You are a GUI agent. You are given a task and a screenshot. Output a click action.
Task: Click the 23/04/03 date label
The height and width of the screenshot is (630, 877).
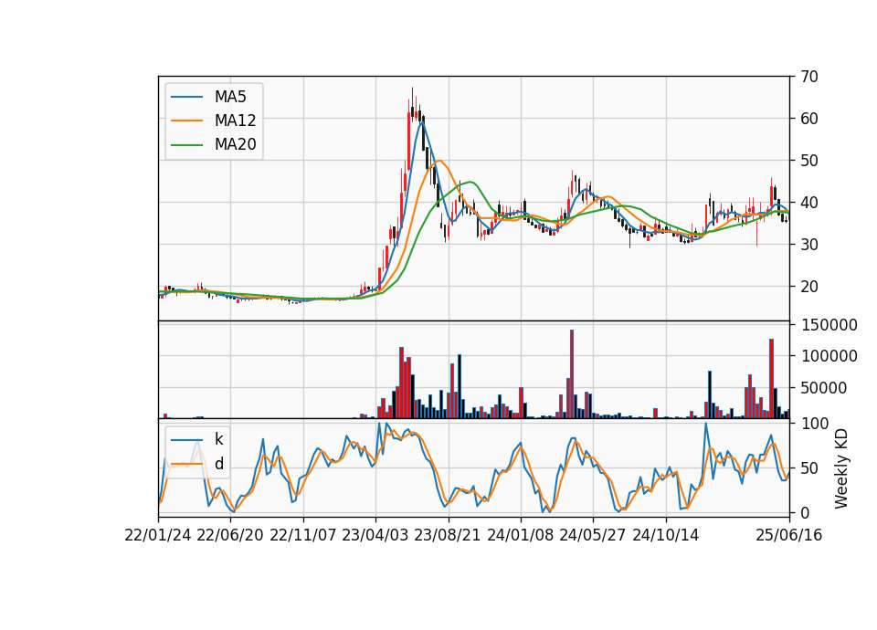[x=375, y=535]
